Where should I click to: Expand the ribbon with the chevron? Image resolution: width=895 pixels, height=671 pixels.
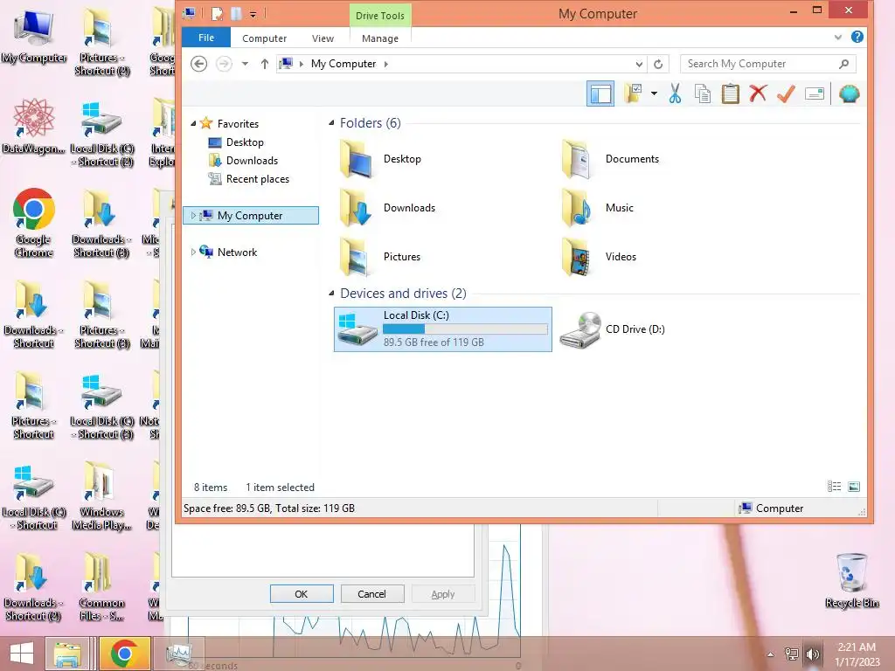tap(838, 37)
